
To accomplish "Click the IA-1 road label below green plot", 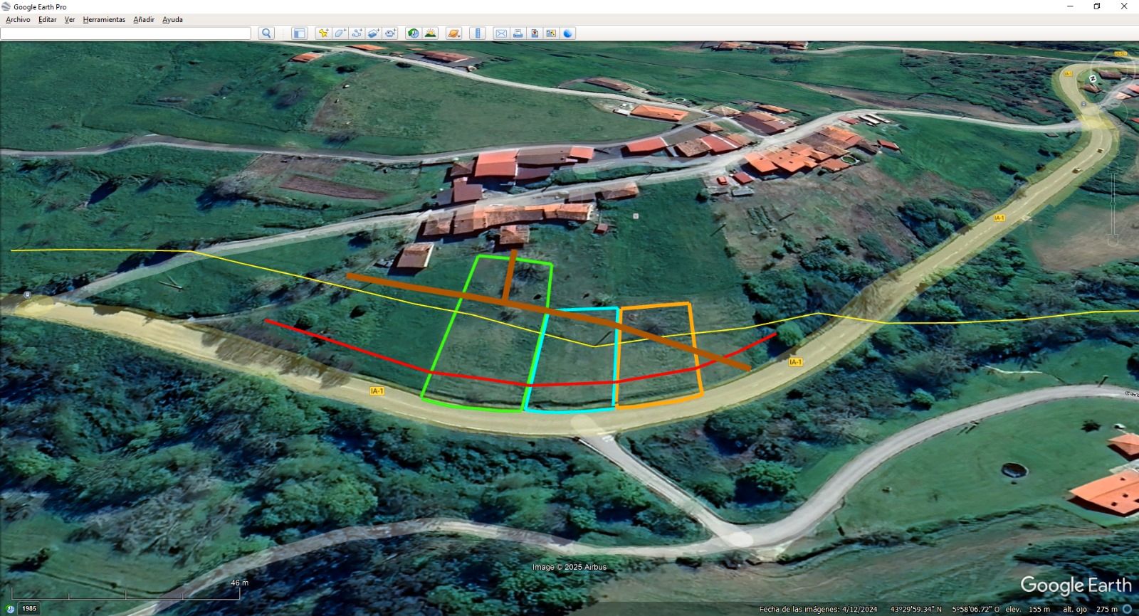I will point(377,391).
